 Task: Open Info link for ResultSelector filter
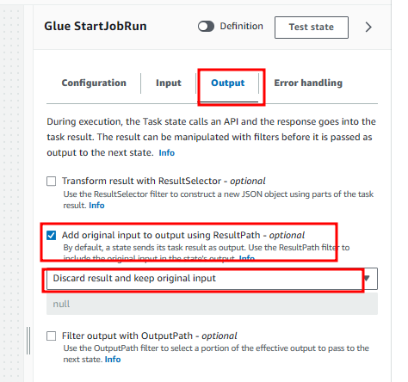click(96, 206)
